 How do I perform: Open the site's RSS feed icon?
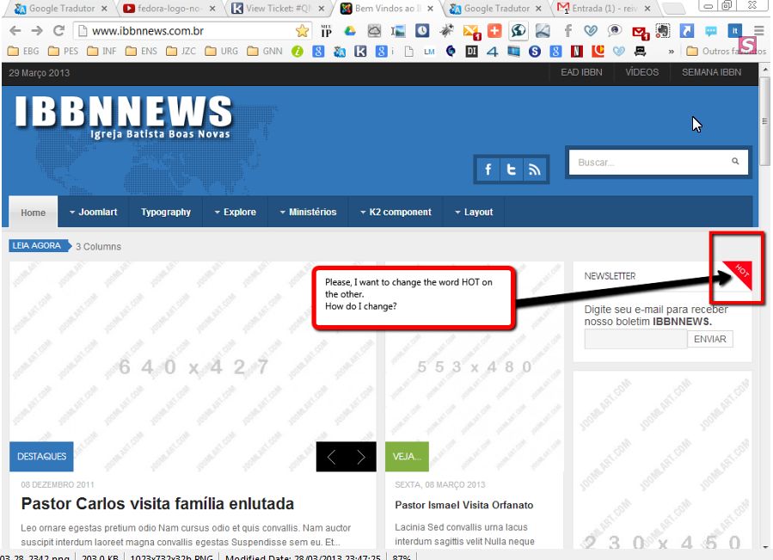click(x=535, y=169)
